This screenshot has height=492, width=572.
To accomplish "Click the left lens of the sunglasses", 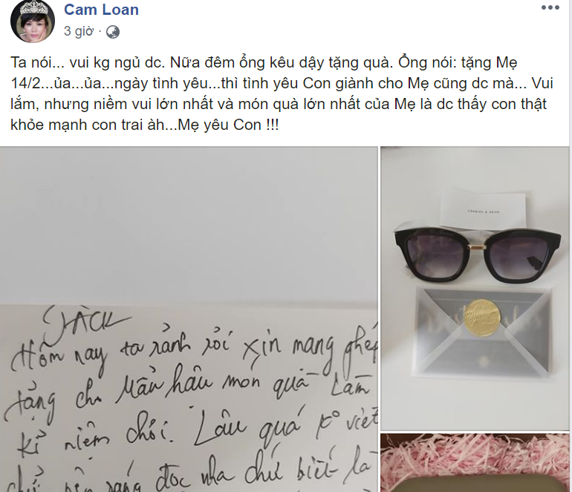I will coord(432,255).
